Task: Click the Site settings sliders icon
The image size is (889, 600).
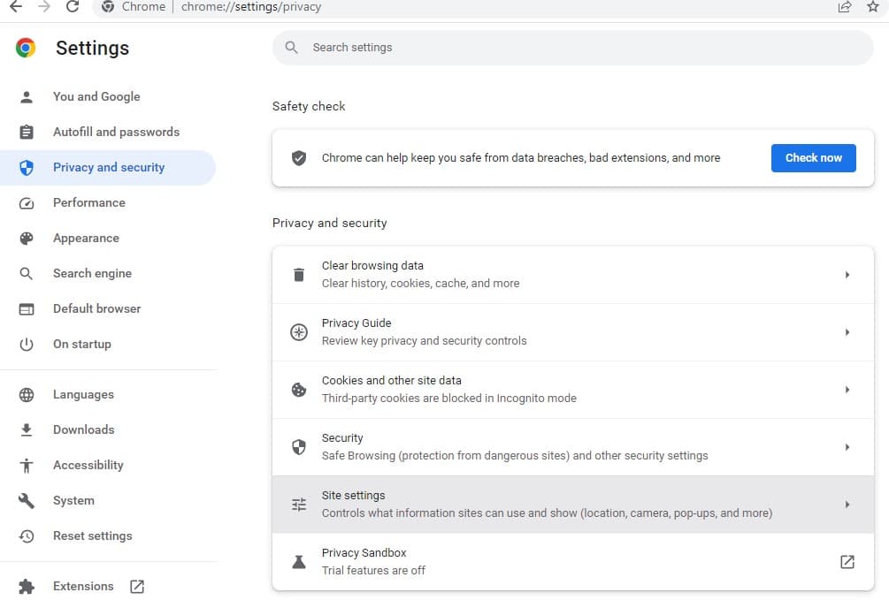Action: (x=299, y=505)
